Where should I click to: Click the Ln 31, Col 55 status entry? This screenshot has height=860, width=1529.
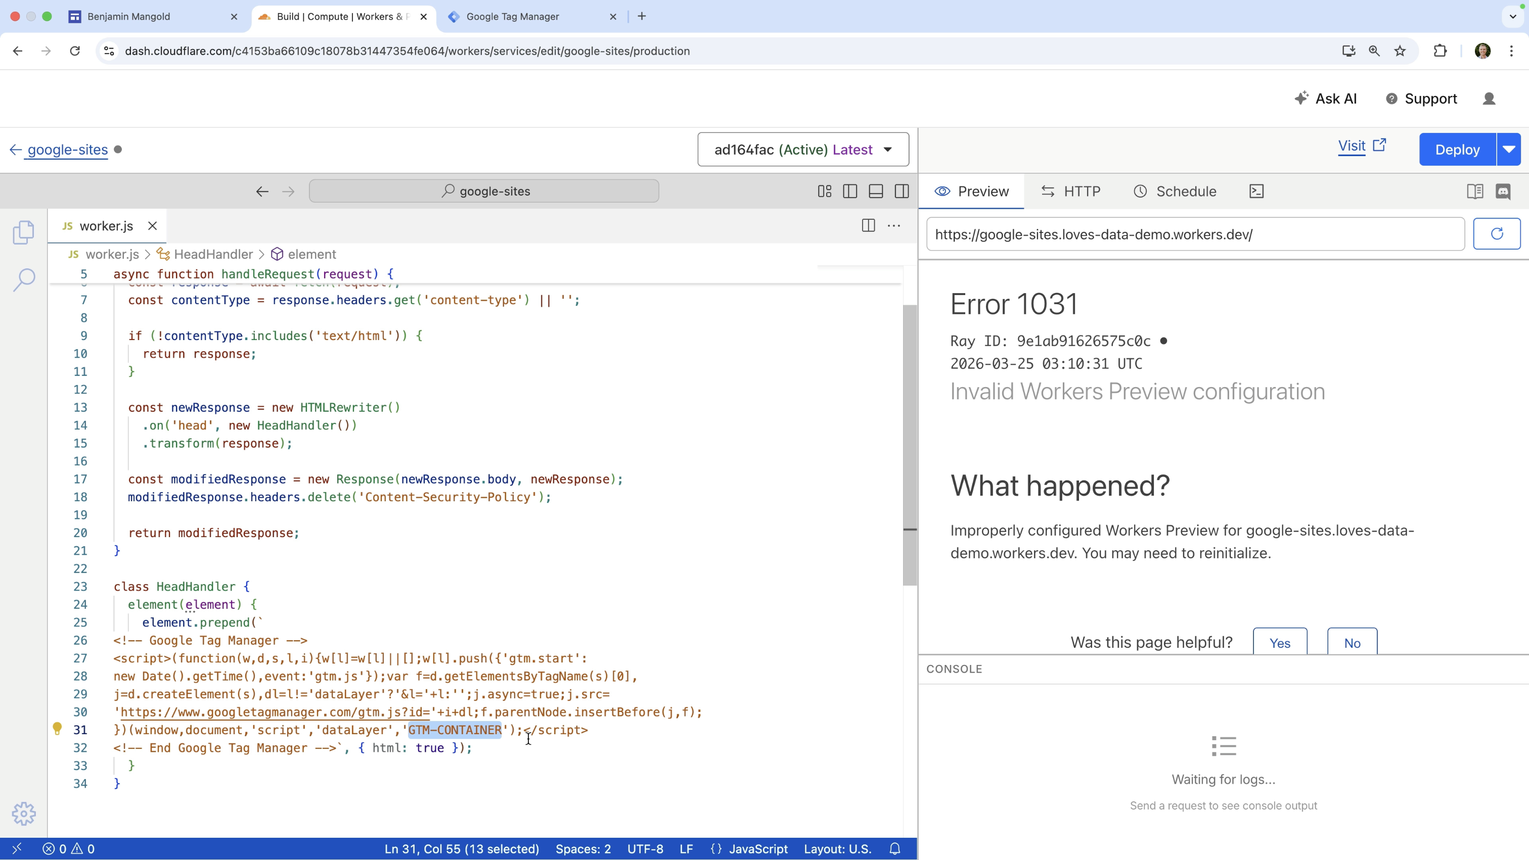(x=462, y=849)
